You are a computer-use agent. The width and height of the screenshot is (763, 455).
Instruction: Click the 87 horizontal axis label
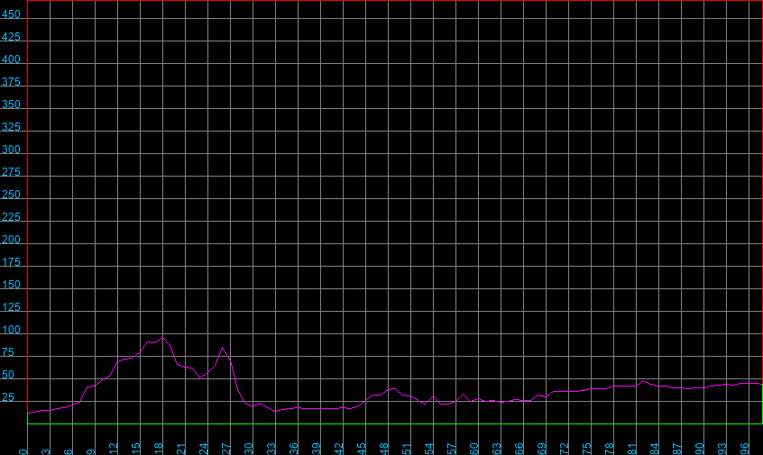coord(677,449)
